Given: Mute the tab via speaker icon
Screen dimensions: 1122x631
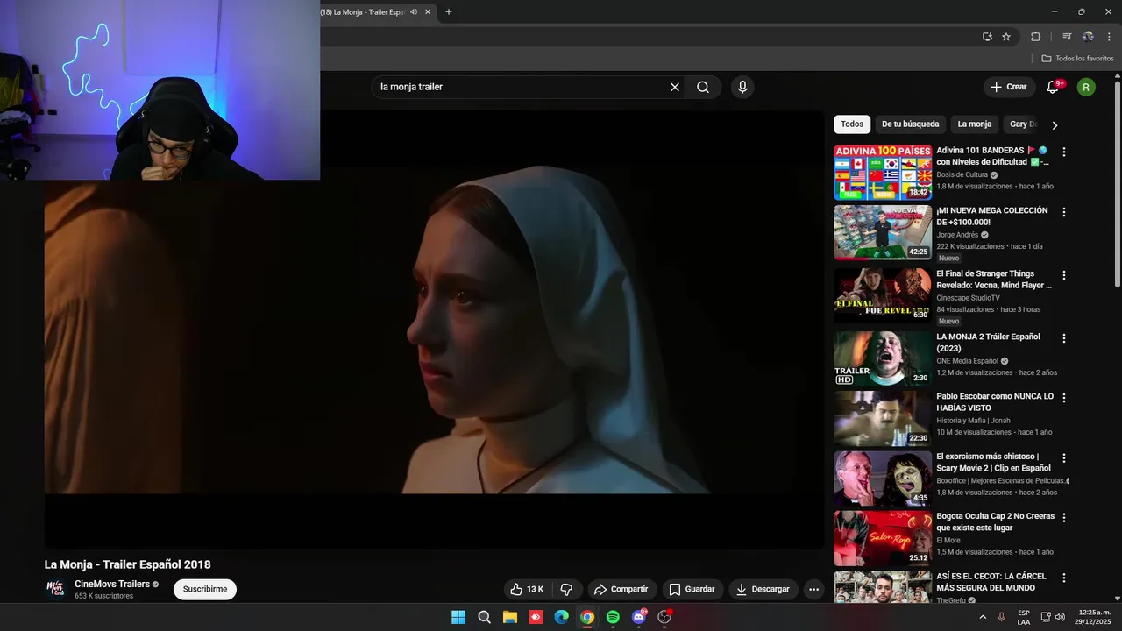Looking at the screenshot, I should (x=414, y=12).
